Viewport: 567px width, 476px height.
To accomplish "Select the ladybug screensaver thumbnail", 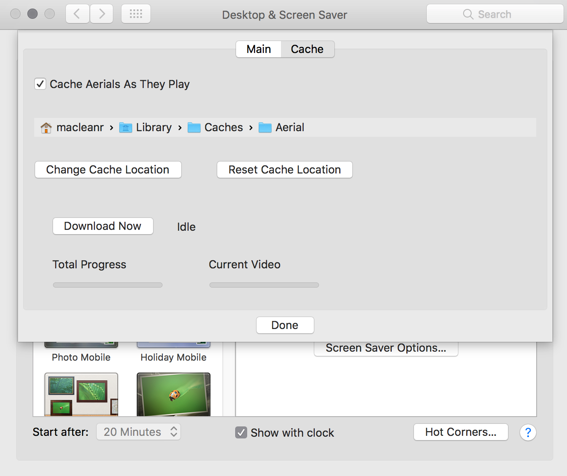I will pos(173,394).
